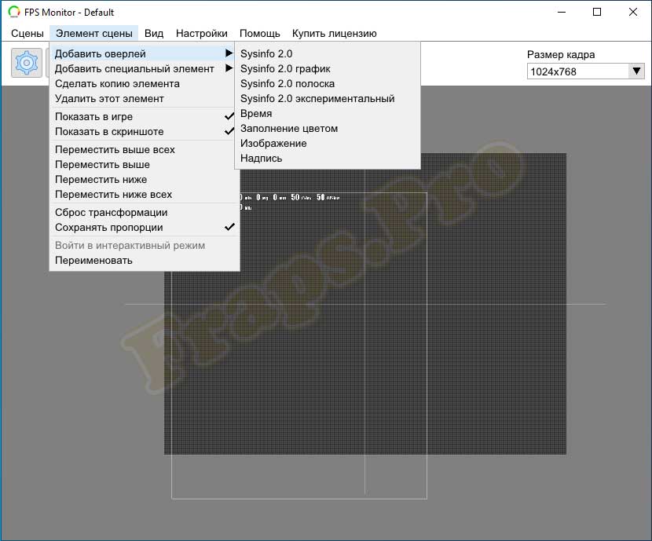The height and width of the screenshot is (541, 652).
Task: Minimize the FPS Monitor window
Action: [562, 12]
